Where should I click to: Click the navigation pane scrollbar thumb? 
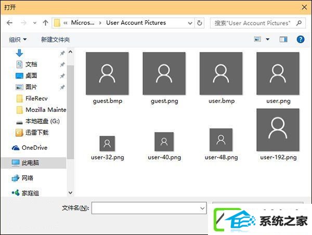click(x=70, y=112)
